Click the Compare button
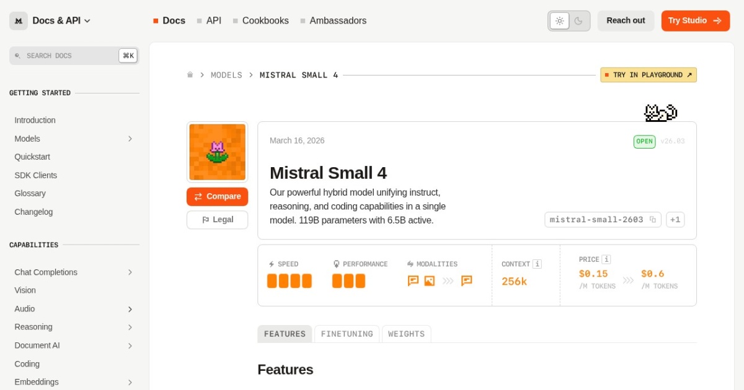Image resolution: width=744 pixels, height=390 pixels. pos(217,197)
